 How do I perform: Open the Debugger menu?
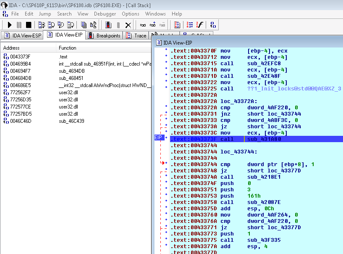pyautogui.click(x=105, y=14)
